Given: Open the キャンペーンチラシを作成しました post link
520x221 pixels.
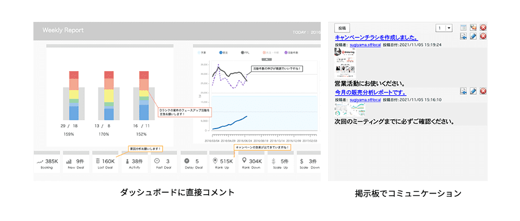Looking at the screenshot, I should tap(377, 37).
